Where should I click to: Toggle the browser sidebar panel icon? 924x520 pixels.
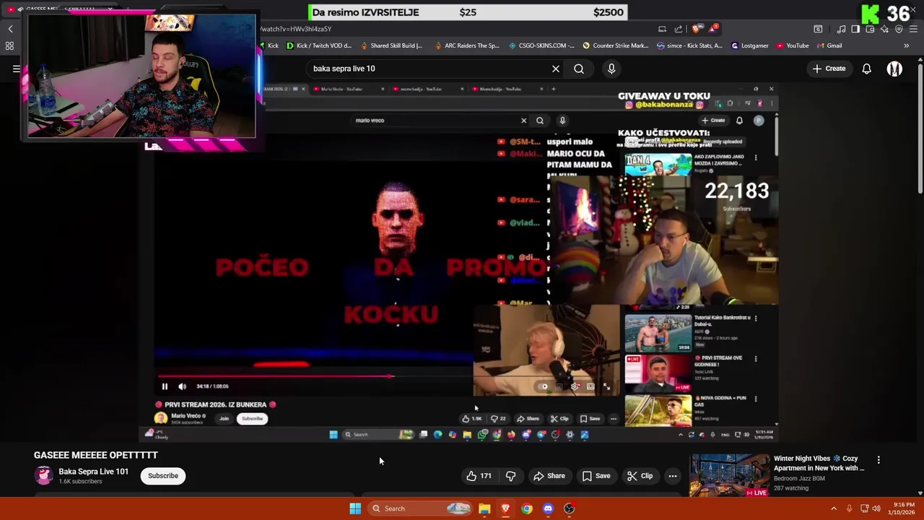click(855, 29)
